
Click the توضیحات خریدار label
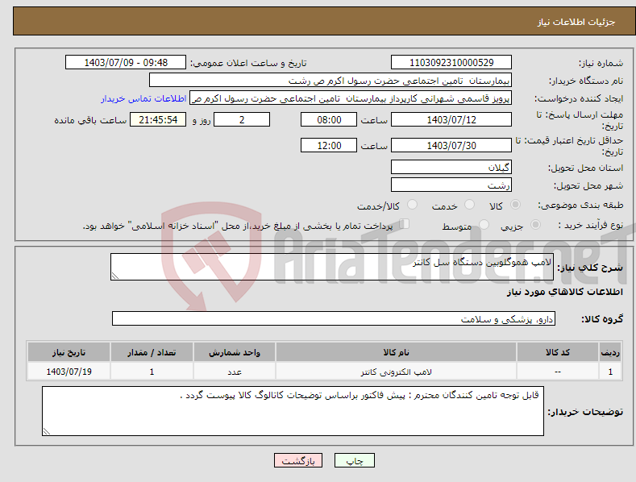[x=585, y=412]
